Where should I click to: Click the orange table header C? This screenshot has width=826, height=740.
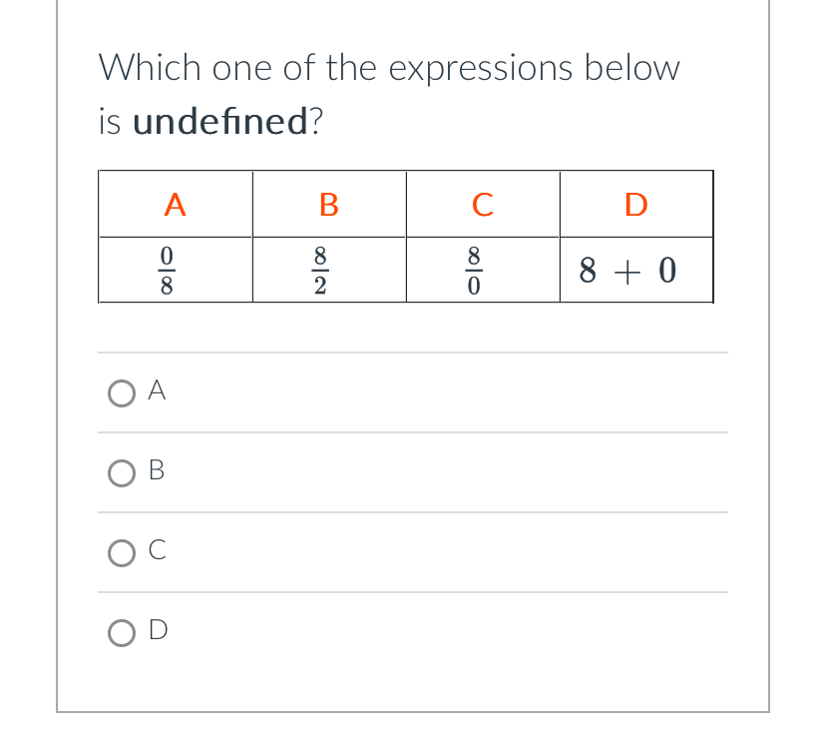[483, 204]
